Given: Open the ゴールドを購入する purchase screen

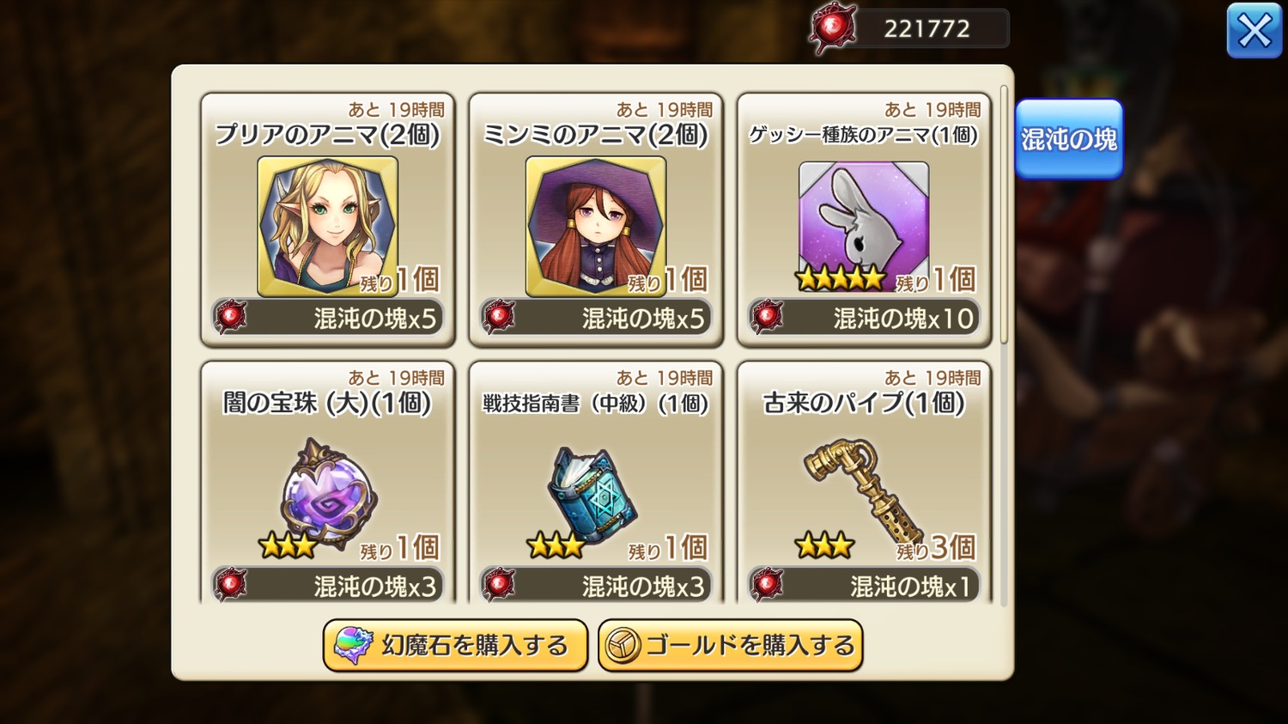Looking at the screenshot, I should pyautogui.click(x=731, y=646).
